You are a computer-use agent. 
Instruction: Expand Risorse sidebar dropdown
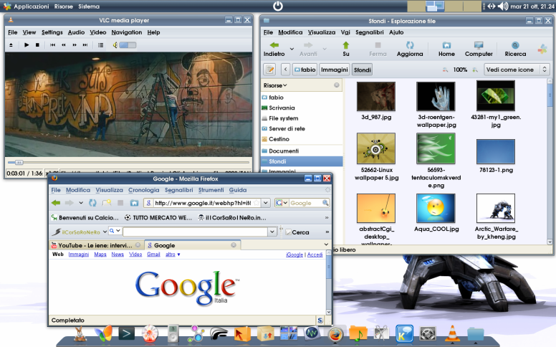click(275, 85)
